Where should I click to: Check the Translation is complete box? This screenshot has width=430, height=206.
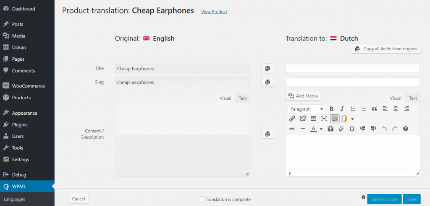(x=202, y=199)
